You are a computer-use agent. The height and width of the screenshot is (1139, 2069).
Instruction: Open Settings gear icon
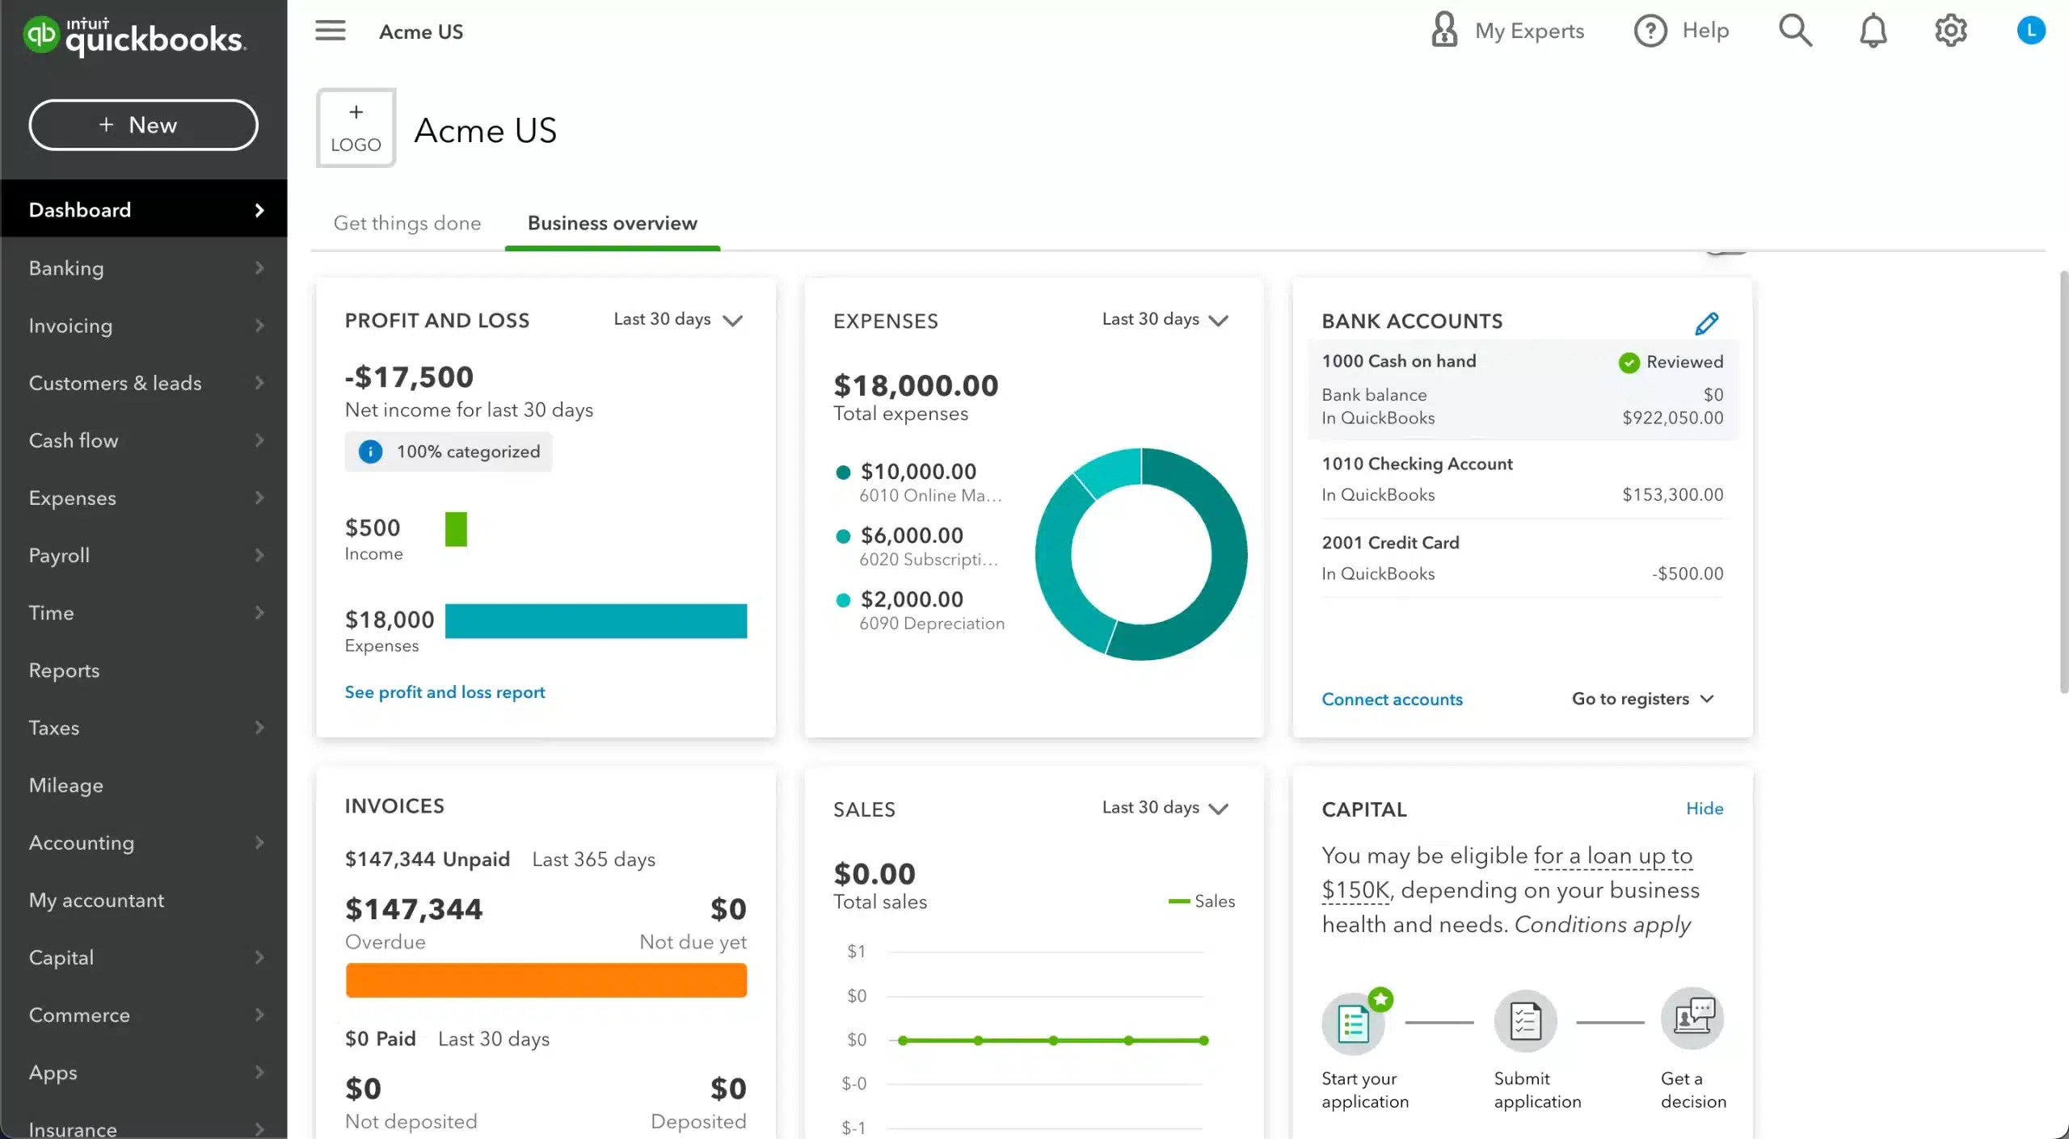point(1951,29)
